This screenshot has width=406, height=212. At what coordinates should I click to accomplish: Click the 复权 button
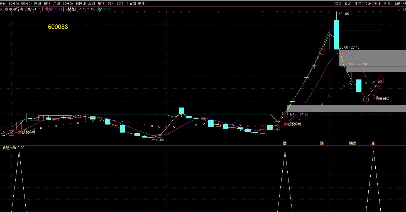pyautogui.click(x=338, y=4)
